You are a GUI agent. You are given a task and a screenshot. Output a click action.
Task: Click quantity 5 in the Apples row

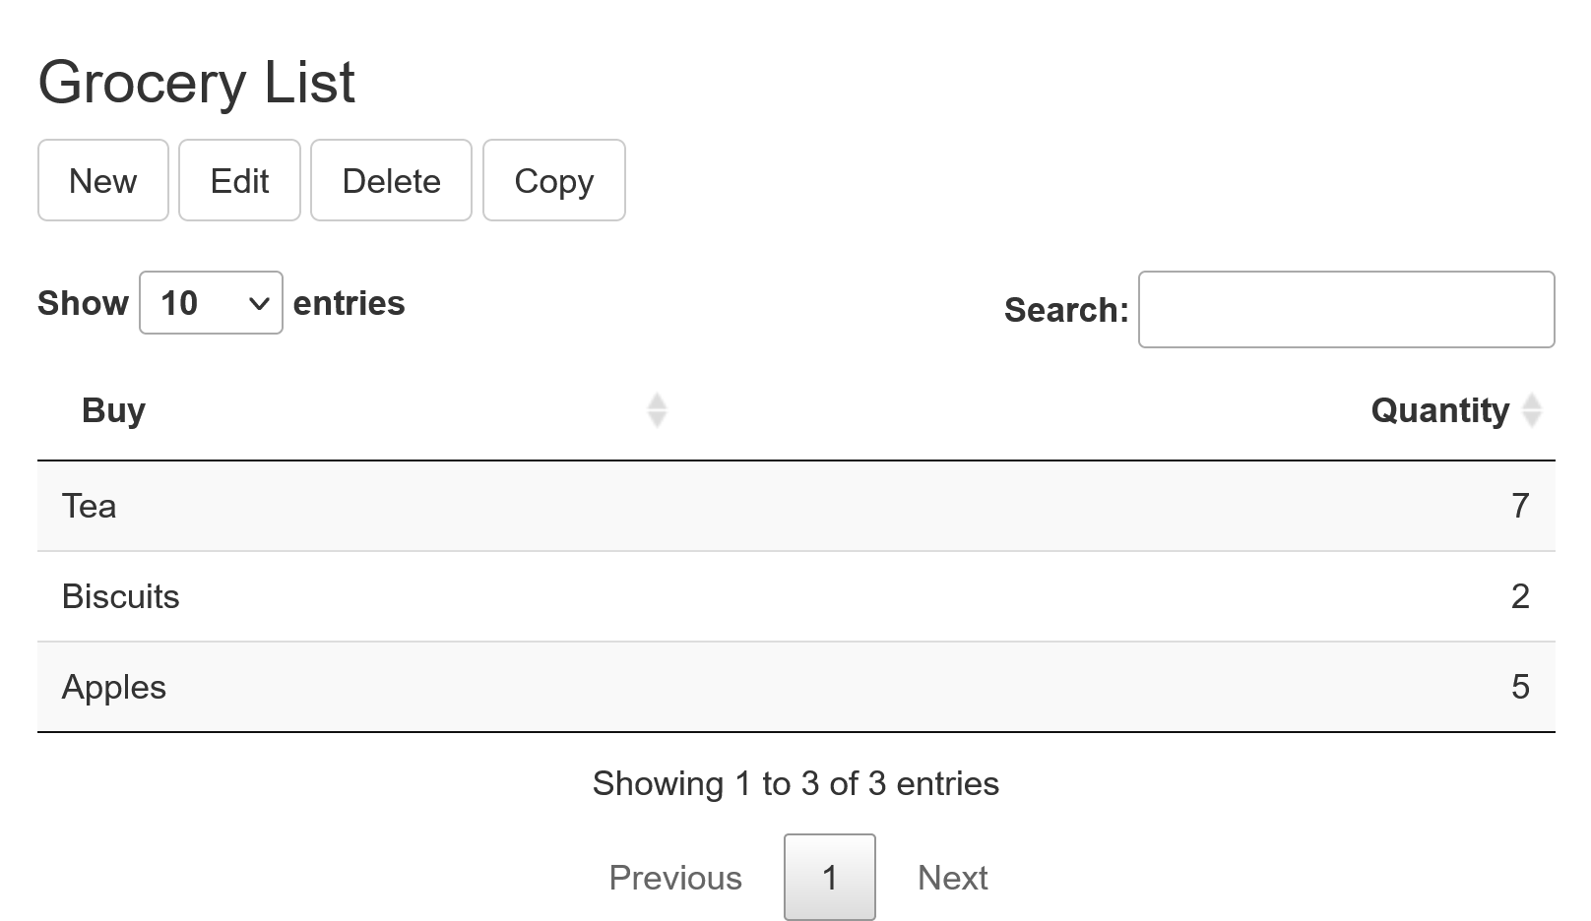(1520, 687)
